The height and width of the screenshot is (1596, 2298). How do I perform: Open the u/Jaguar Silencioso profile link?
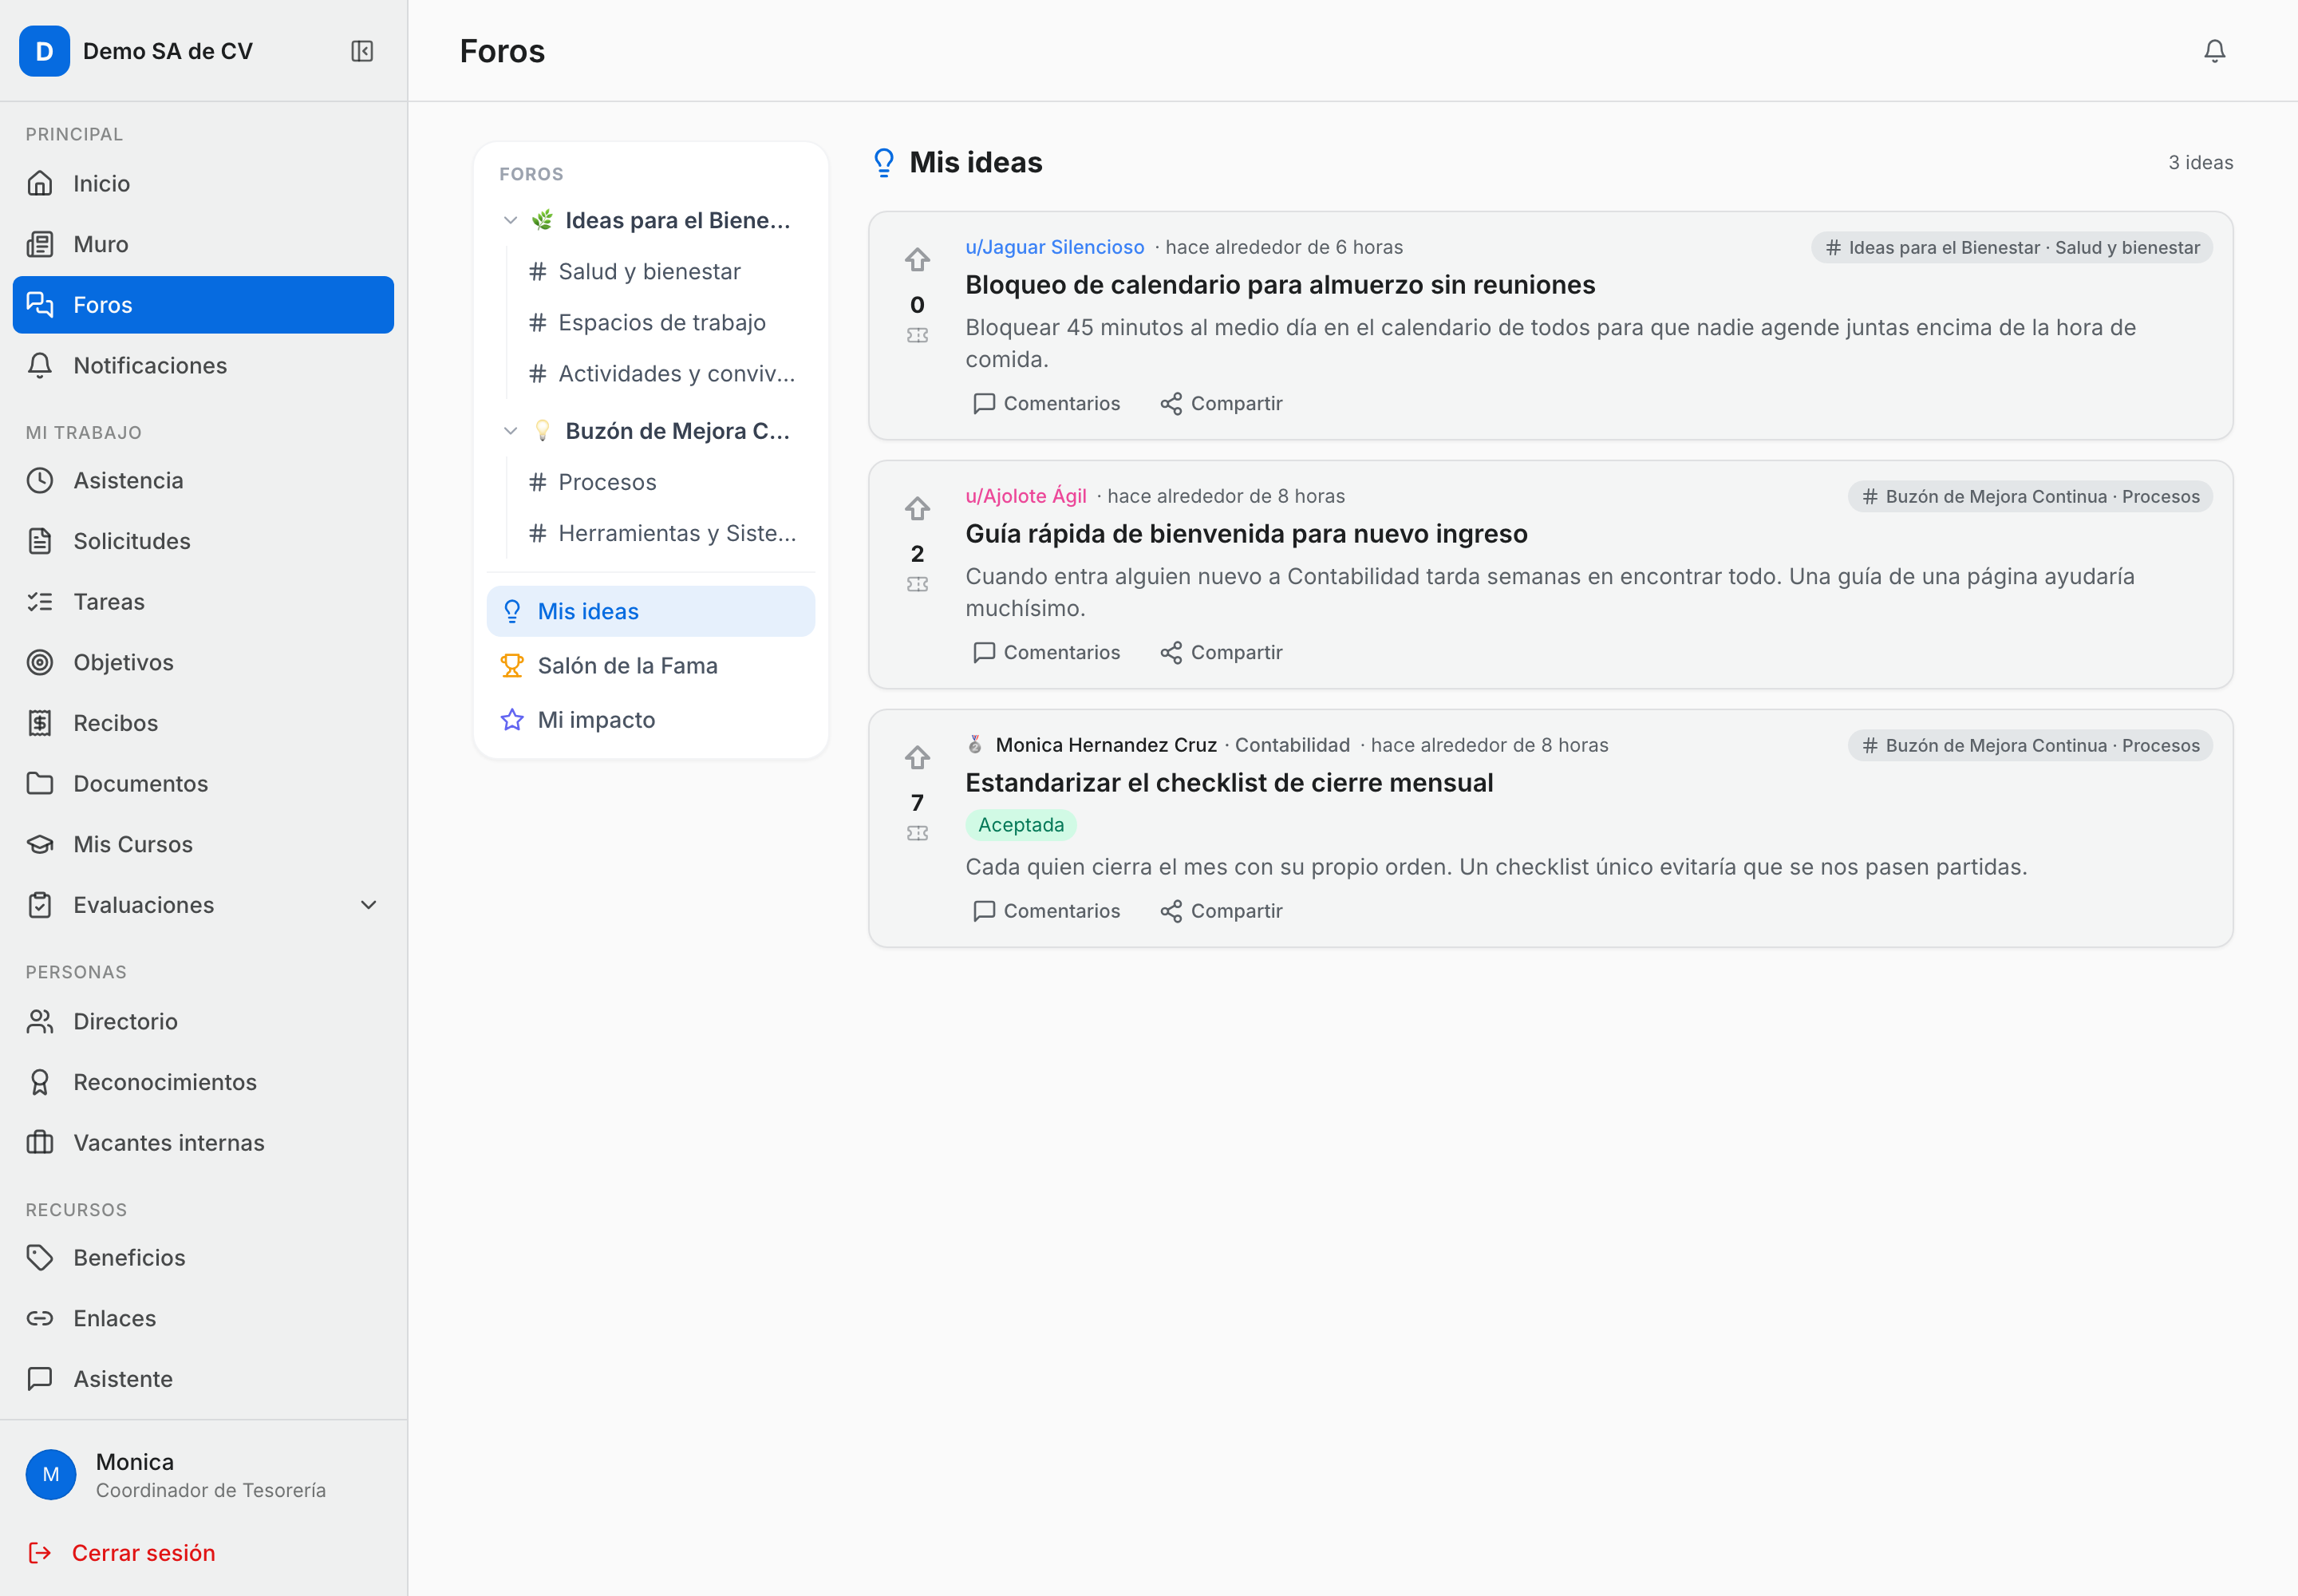click(x=1054, y=247)
